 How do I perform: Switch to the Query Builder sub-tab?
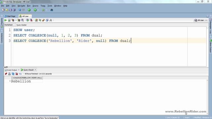tap(21, 25)
